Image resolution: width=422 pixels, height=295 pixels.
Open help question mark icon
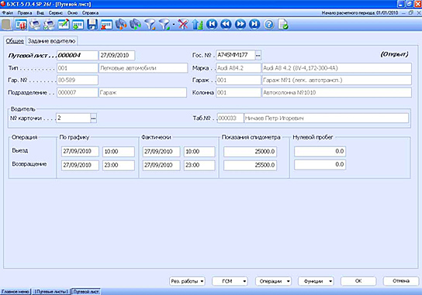click(x=268, y=25)
